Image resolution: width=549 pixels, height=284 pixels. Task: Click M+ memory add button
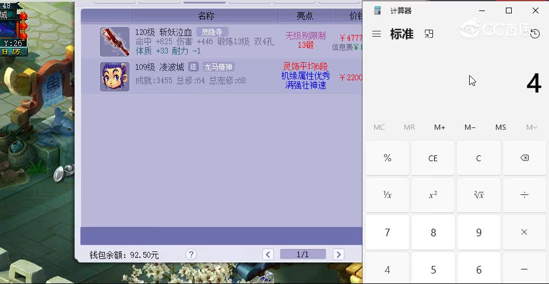point(439,127)
